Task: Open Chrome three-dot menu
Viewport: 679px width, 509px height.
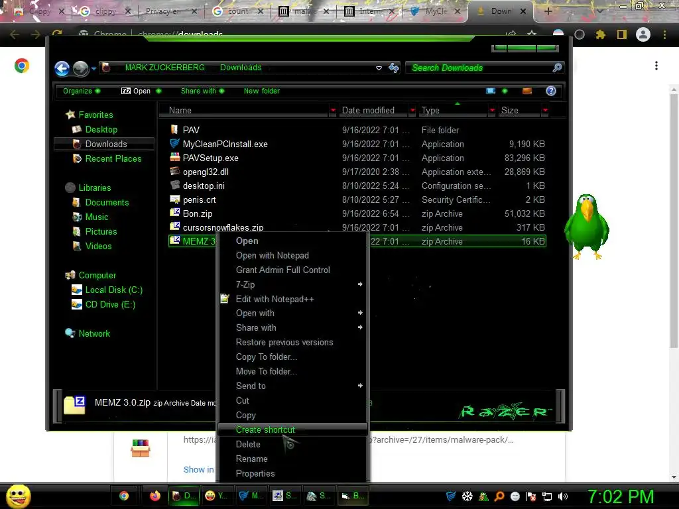Action: [x=664, y=34]
